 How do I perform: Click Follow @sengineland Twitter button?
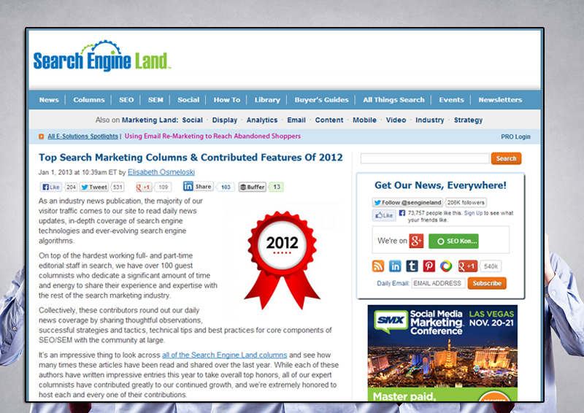pyautogui.click(x=407, y=203)
